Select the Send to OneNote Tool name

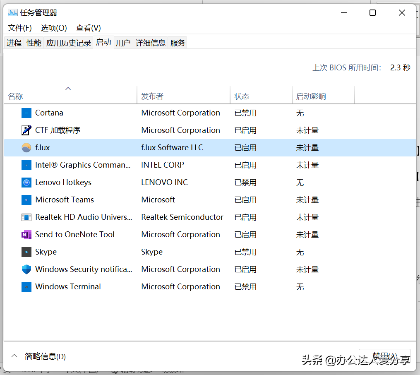[x=75, y=235]
